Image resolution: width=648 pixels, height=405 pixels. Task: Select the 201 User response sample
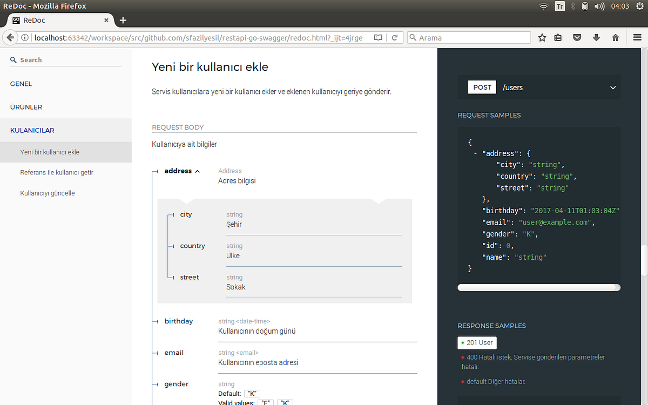477,342
